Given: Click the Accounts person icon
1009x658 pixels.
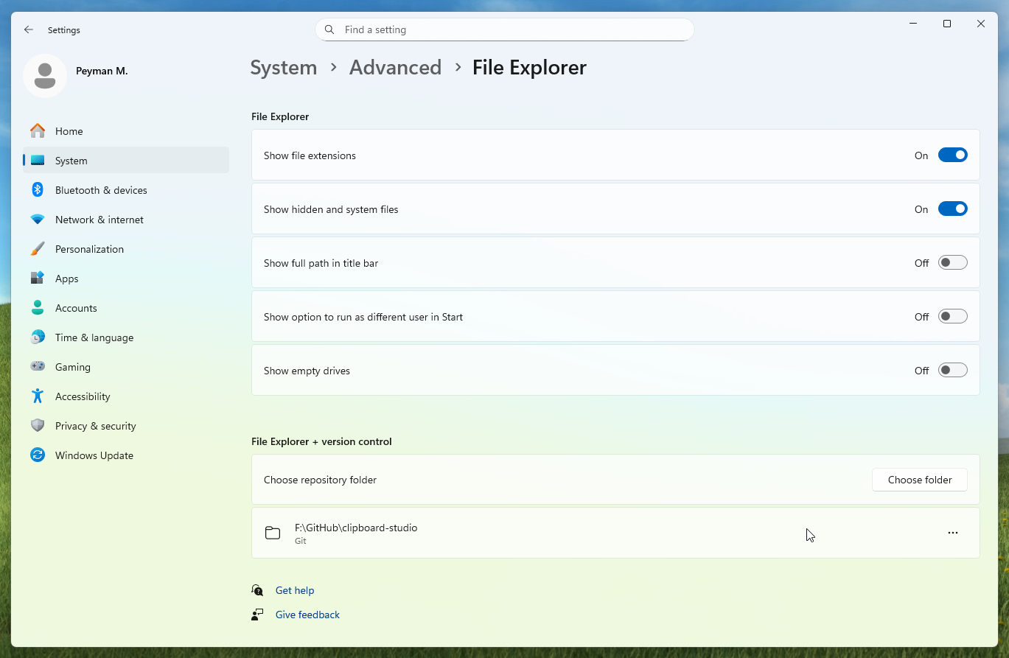Looking at the screenshot, I should 38,308.
